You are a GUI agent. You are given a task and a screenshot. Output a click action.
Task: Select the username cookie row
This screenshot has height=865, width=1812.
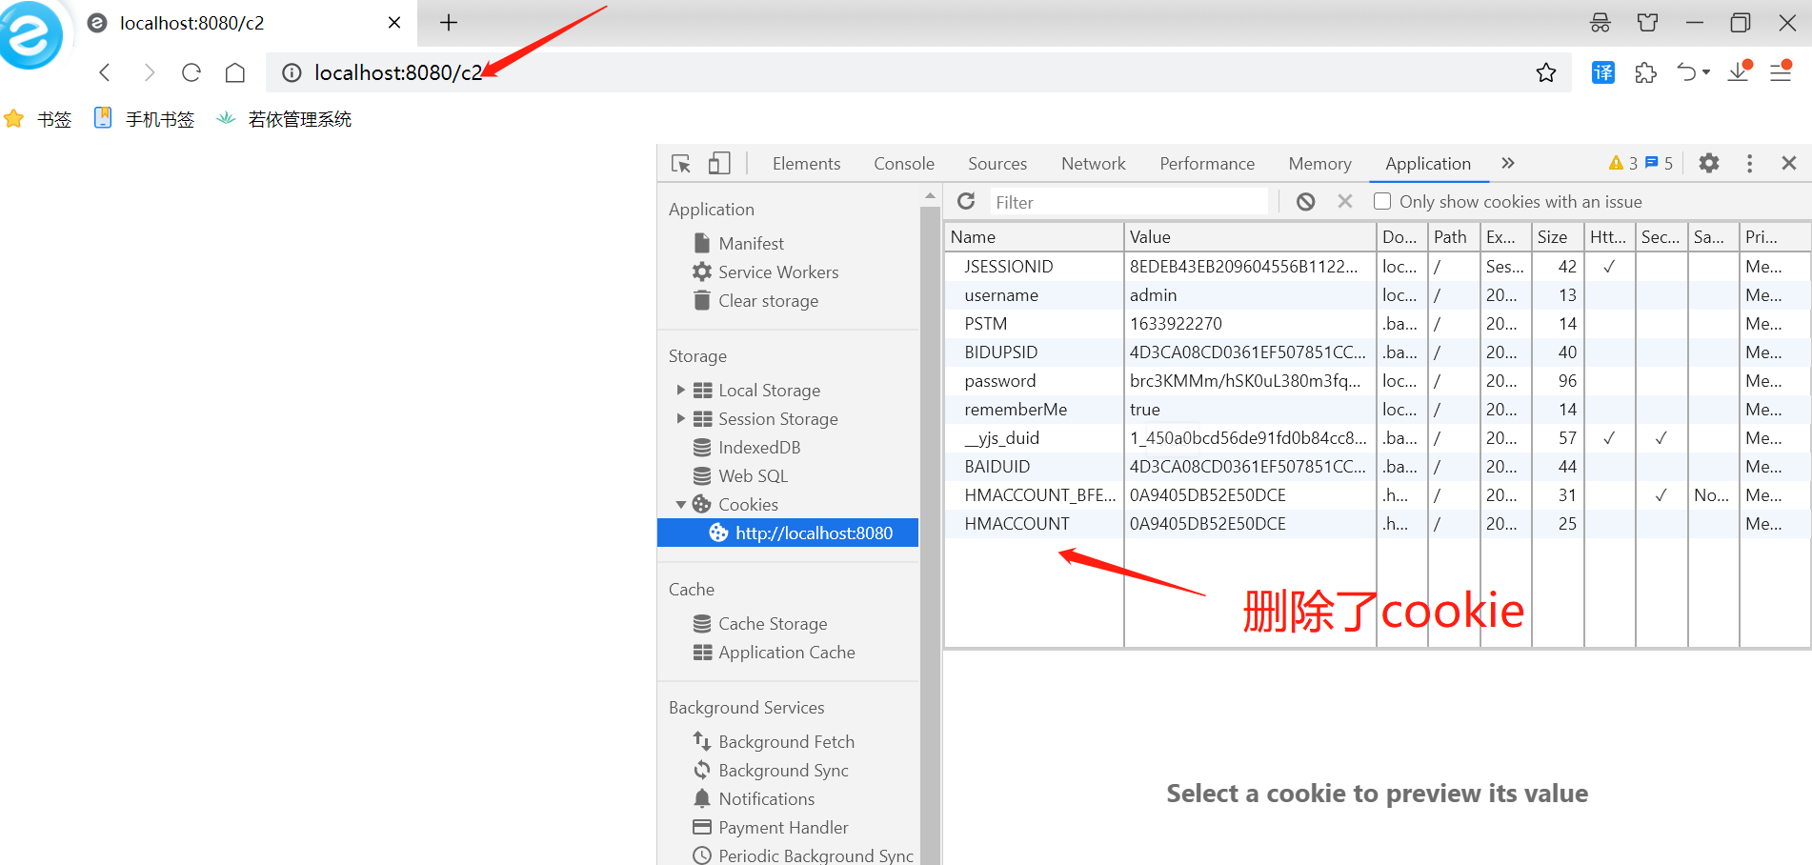[1378, 295]
